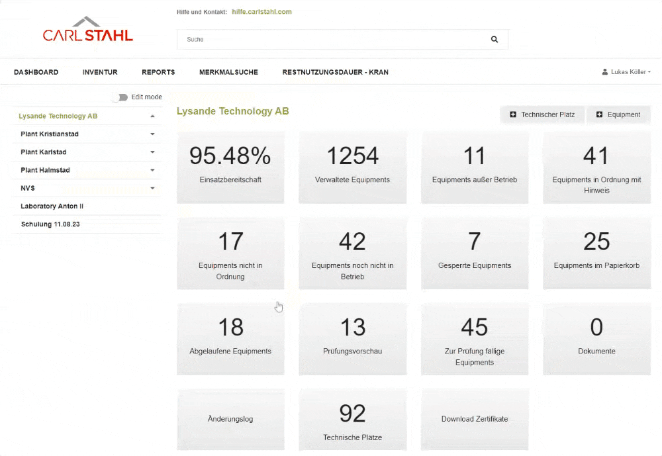Select Laboratory Anton II in sidebar
This screenshot has width=662, height=456.
coord(52,206)
